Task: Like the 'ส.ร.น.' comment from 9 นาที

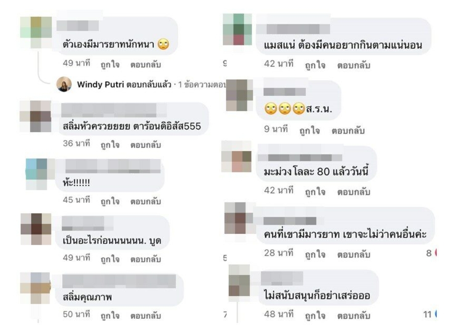Action: pyautogui.click(x=310, y=130)
